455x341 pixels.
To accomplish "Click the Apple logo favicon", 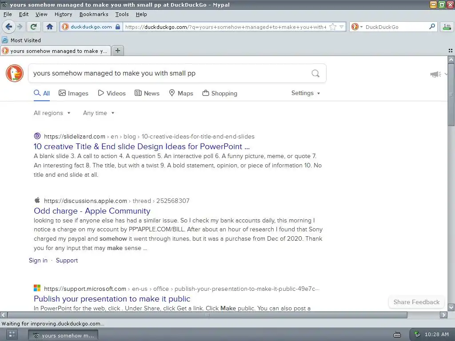I will point(37,200).
